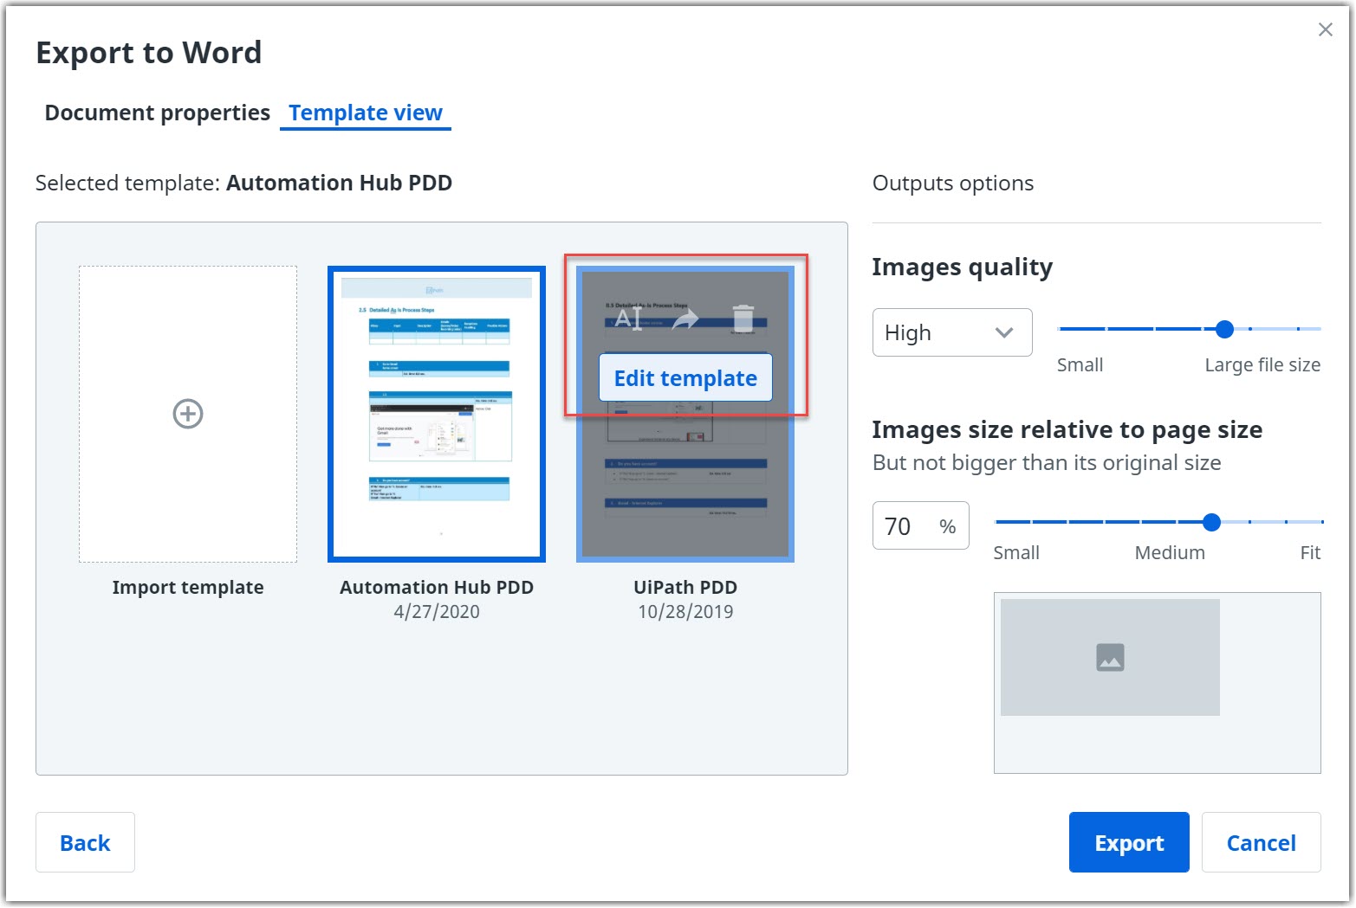Click the Outputs options heading
Viewport: 1356px width, 908px height.
[953, 183]
